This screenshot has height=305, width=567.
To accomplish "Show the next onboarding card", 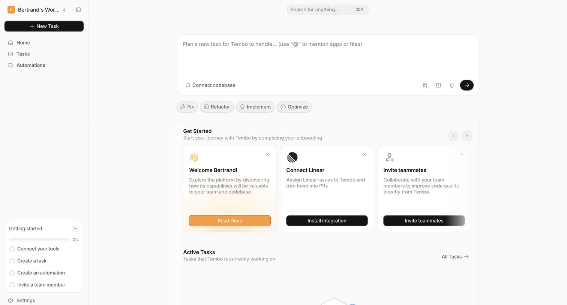I will tap(467, 136).
